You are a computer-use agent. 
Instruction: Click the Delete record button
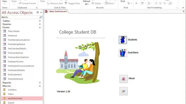[96, 3]
